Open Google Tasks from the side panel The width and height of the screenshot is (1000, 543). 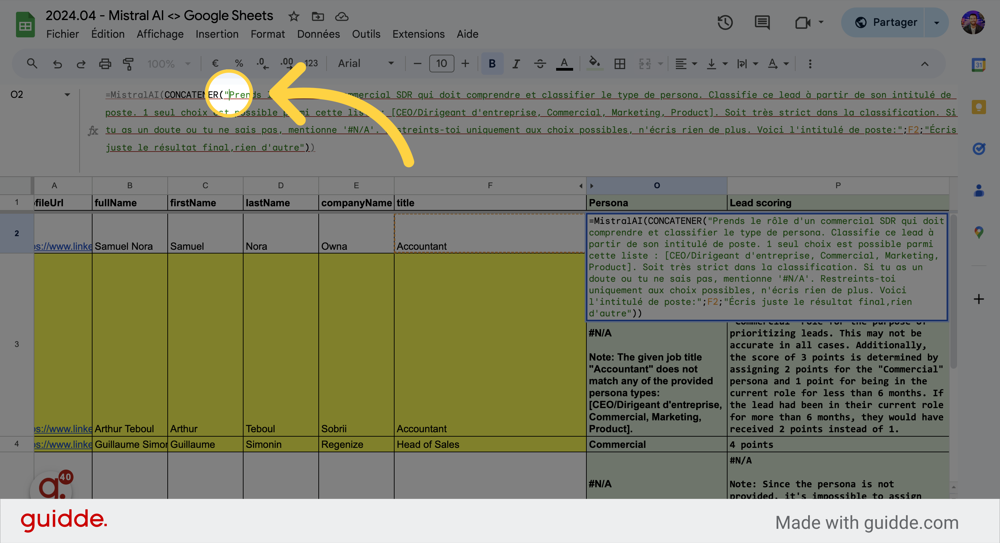[x=979, y=148]
